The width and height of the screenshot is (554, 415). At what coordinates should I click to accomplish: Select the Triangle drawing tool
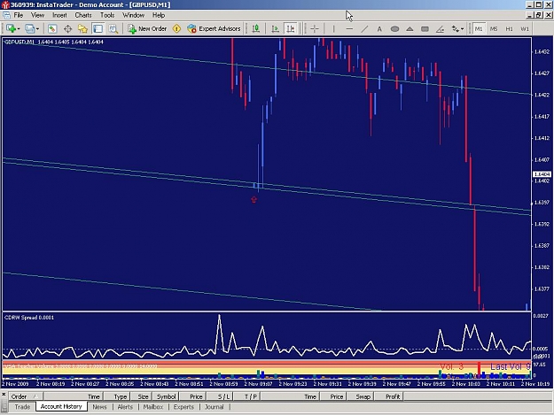(x=410, y=28)
